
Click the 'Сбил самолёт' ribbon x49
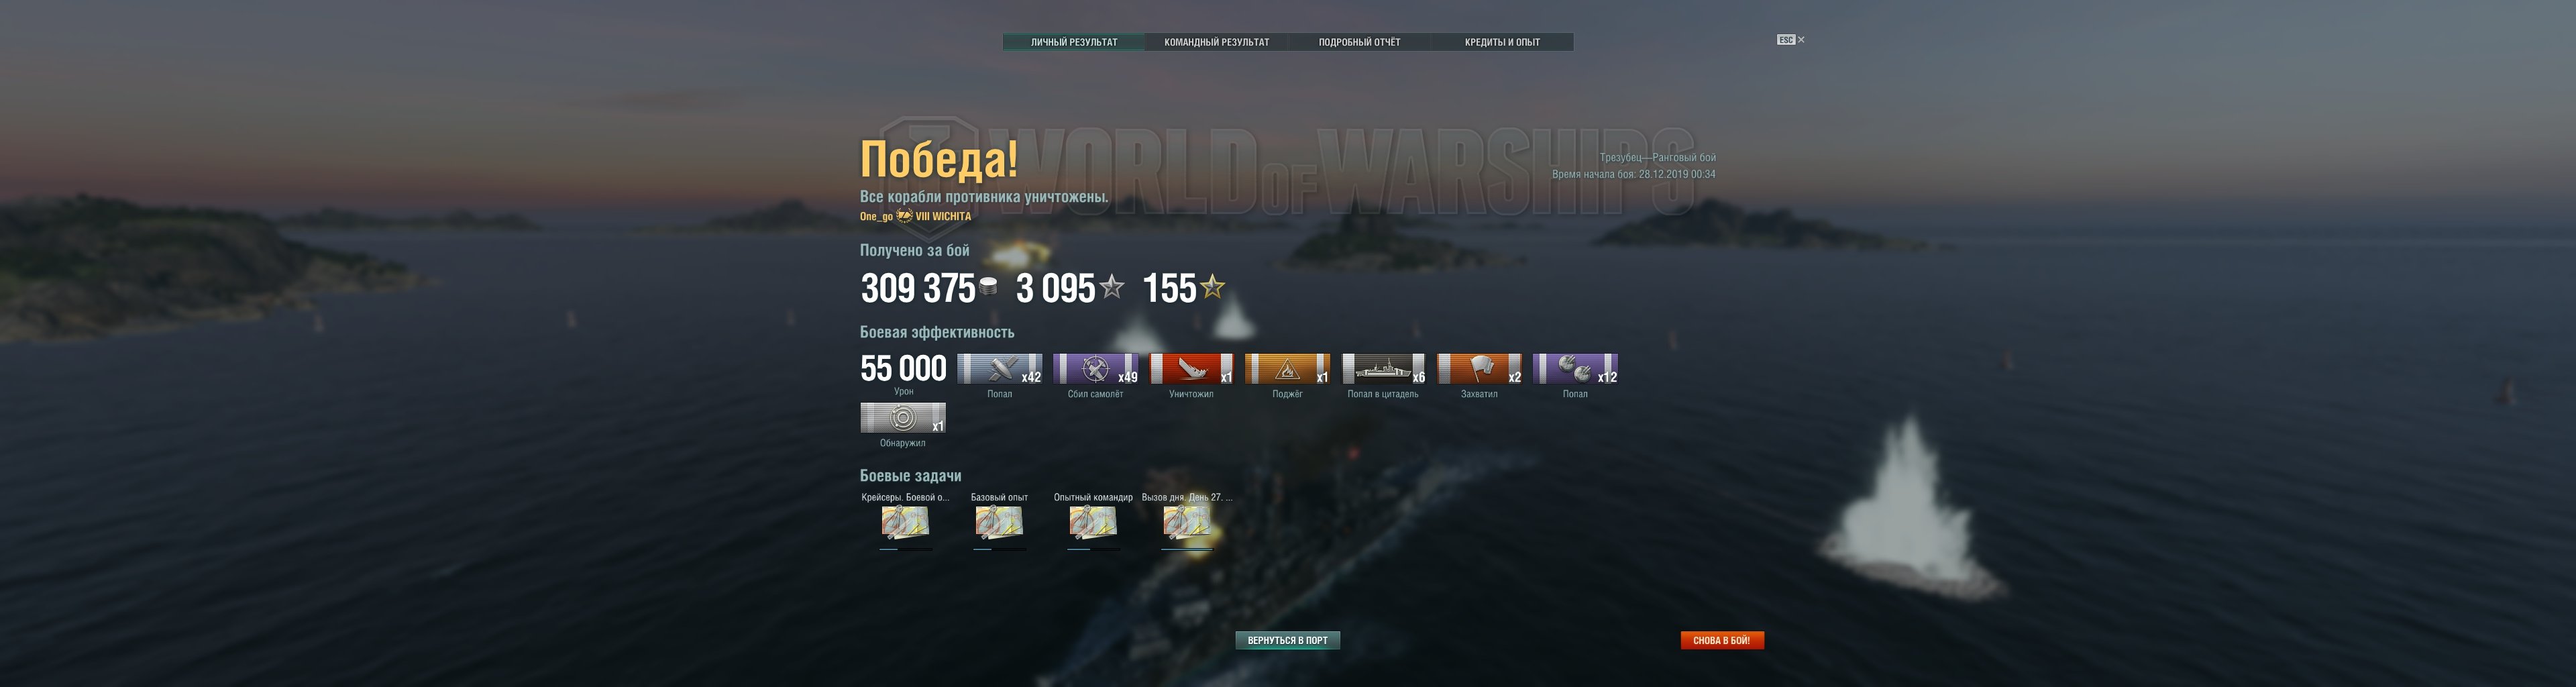pos(1095,369)
